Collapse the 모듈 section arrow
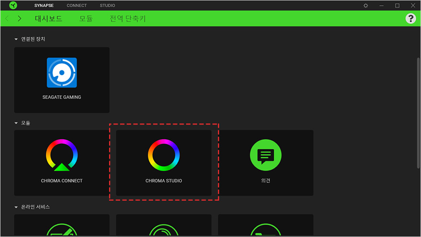Viewport: 421px width, 237px height. point(16,123)
